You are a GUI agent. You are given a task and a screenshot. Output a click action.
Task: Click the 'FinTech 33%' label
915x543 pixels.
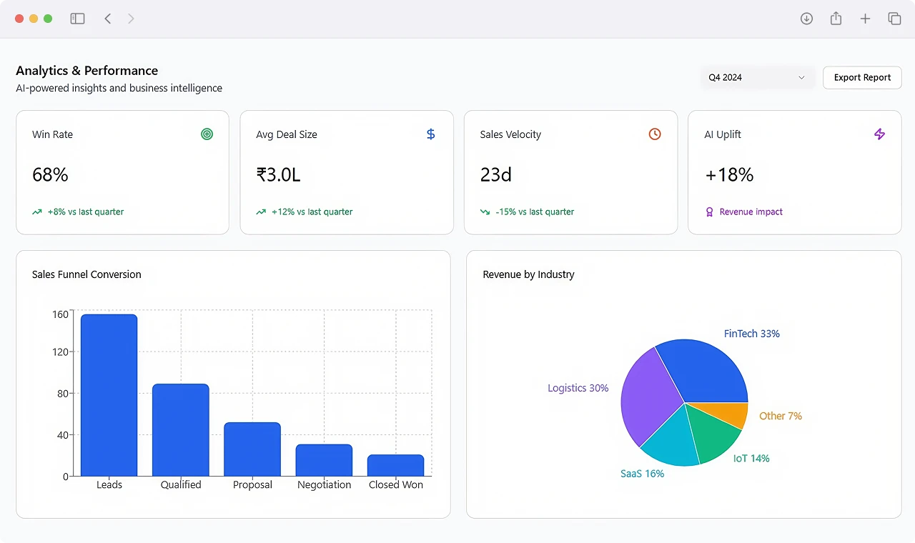click(751, 334)
